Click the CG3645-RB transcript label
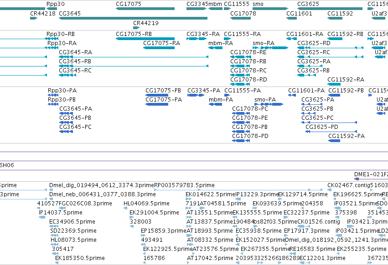The height and width of the screenshot is (265, 388). click(75, 61)
